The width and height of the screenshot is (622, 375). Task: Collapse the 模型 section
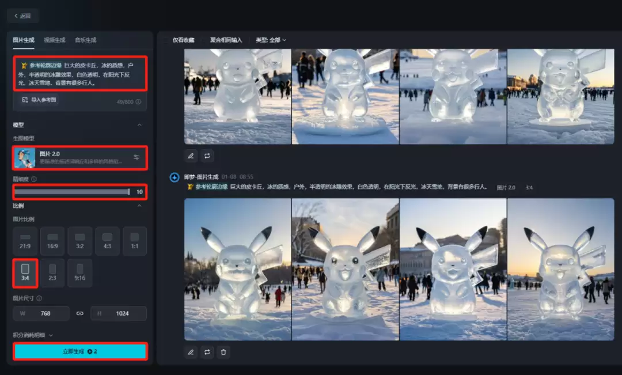click(140, 124)
